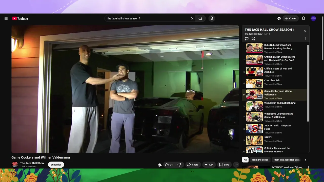The image size is (324, 182).
Task: Play STEED! playlist item
Action: pyautogui.click(x=275, y=140)
